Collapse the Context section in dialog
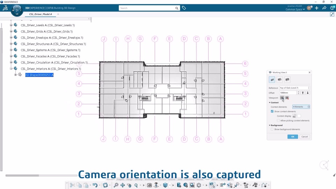This screenshot has width=336, height=189. tap(270, 103)
